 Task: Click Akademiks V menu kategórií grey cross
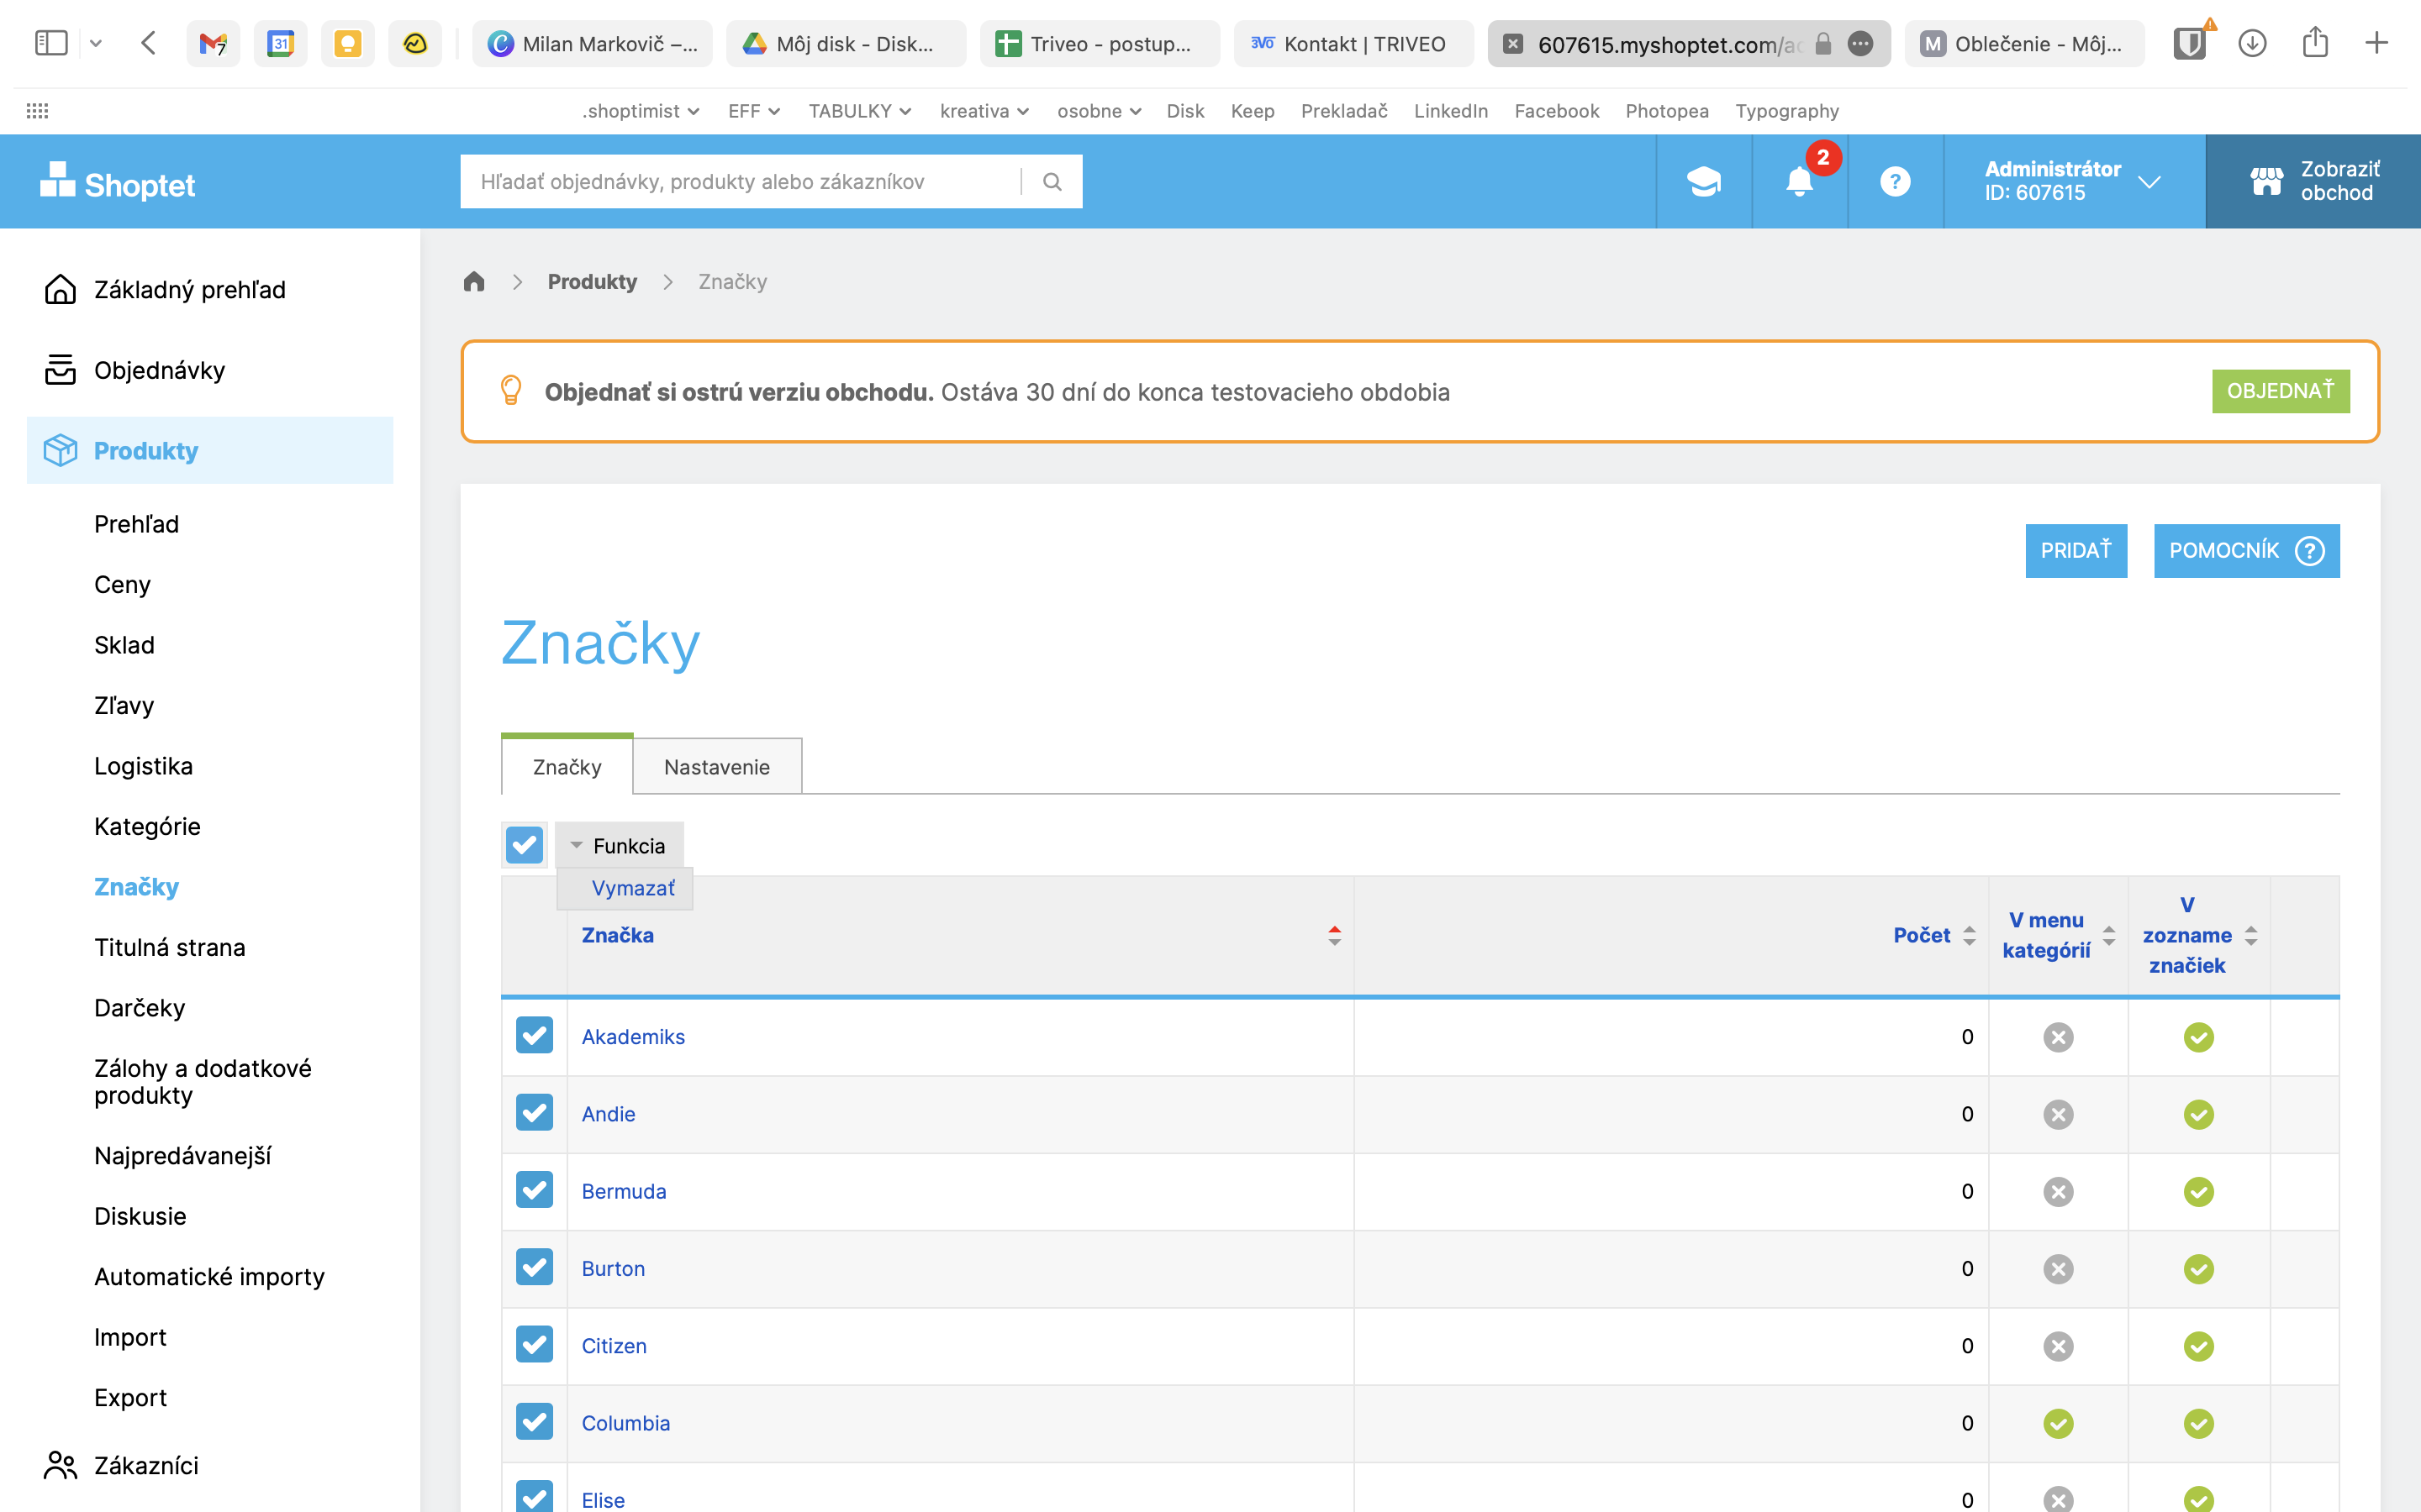pos(2058,1037)
